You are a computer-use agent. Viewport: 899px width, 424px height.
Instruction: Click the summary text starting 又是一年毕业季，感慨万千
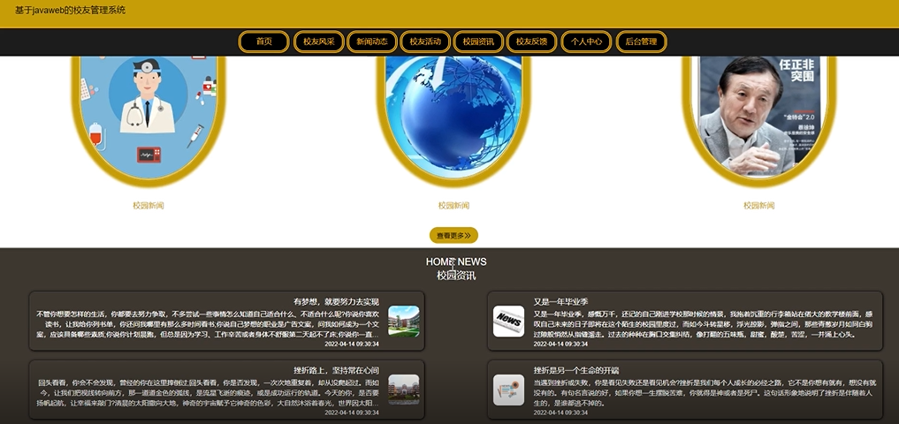pyautogui.click(x=705, y=324)
